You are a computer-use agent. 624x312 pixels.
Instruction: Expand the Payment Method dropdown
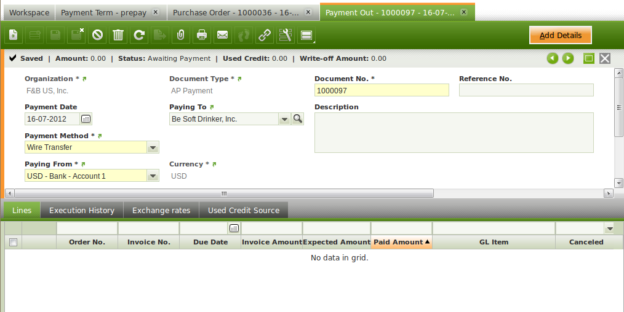coord(153,147)
